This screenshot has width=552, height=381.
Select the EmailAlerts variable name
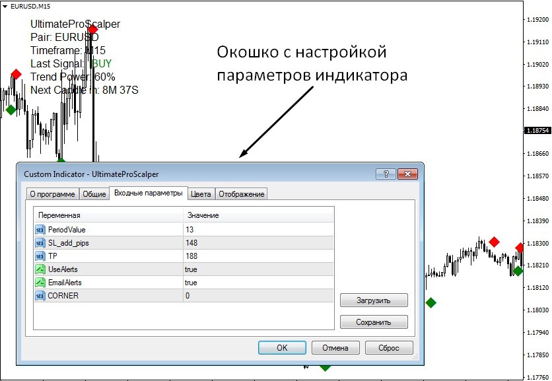tap(65, 283)
